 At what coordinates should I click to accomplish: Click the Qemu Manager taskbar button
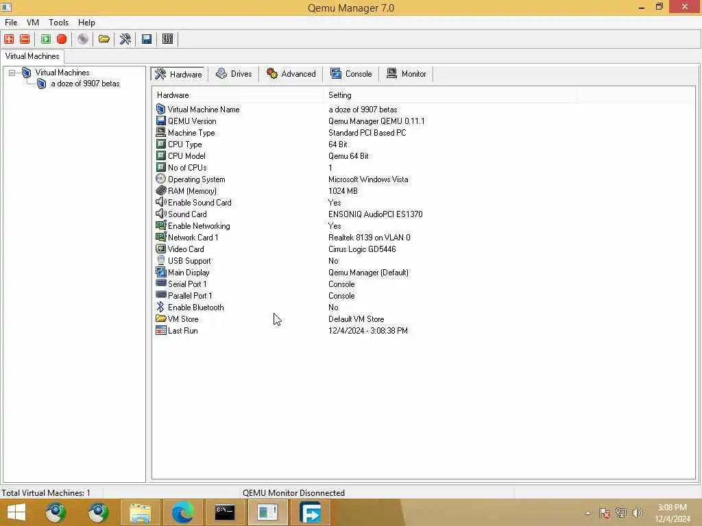(267, 512)
